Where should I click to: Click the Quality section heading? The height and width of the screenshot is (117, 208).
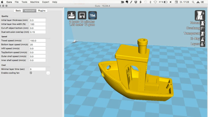5,16
